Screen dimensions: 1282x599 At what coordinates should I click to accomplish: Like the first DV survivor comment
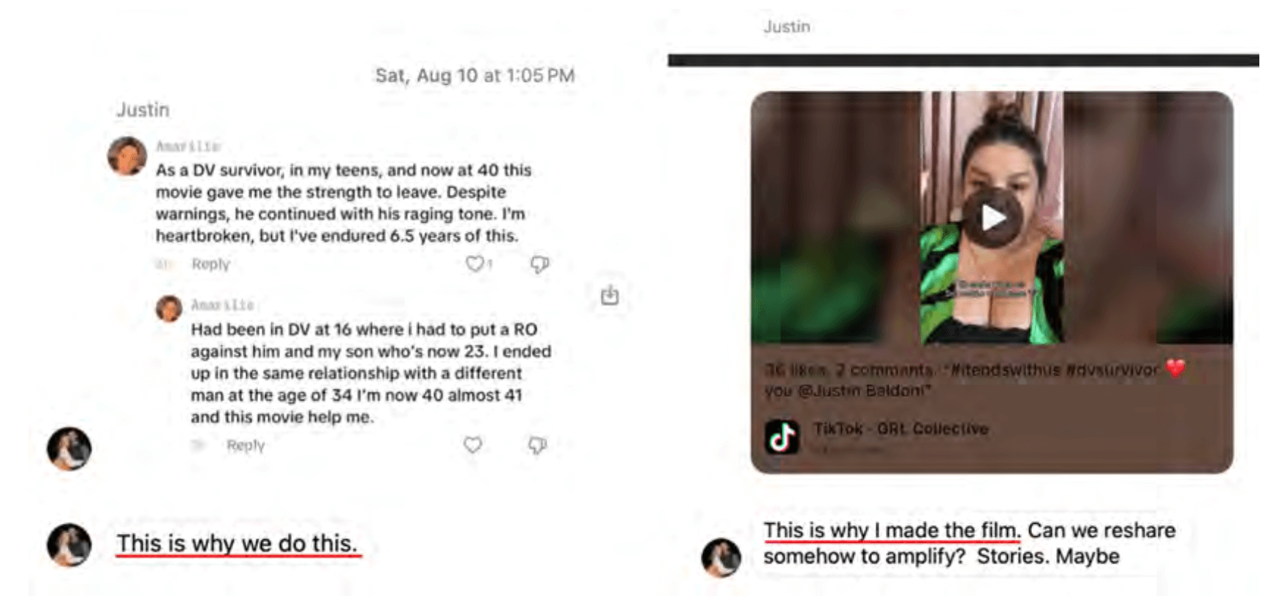[x=475, y=264]
